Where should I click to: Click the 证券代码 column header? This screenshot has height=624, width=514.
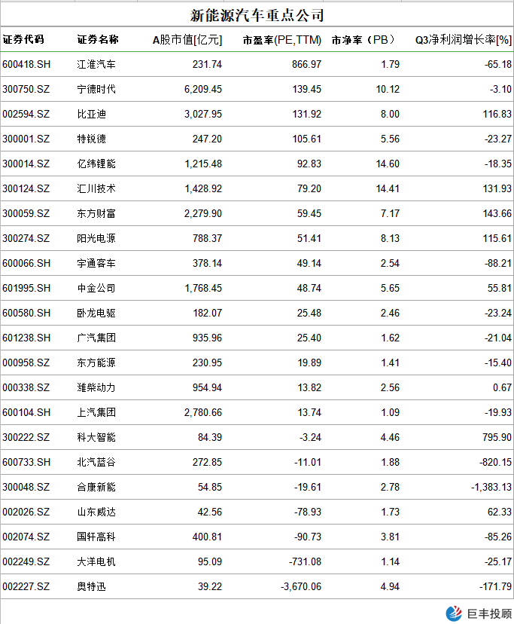coord(23,39)
